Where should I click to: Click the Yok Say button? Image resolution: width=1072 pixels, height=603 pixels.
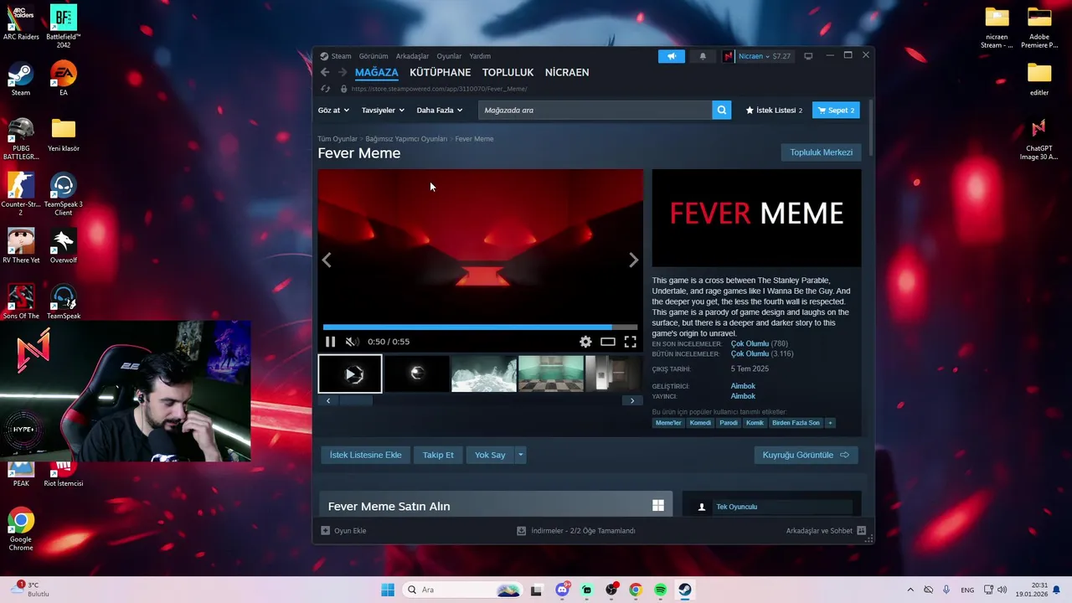[490, 455]
